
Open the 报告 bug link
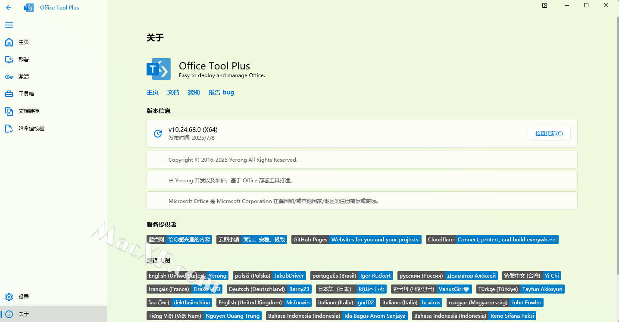point(222,92)
